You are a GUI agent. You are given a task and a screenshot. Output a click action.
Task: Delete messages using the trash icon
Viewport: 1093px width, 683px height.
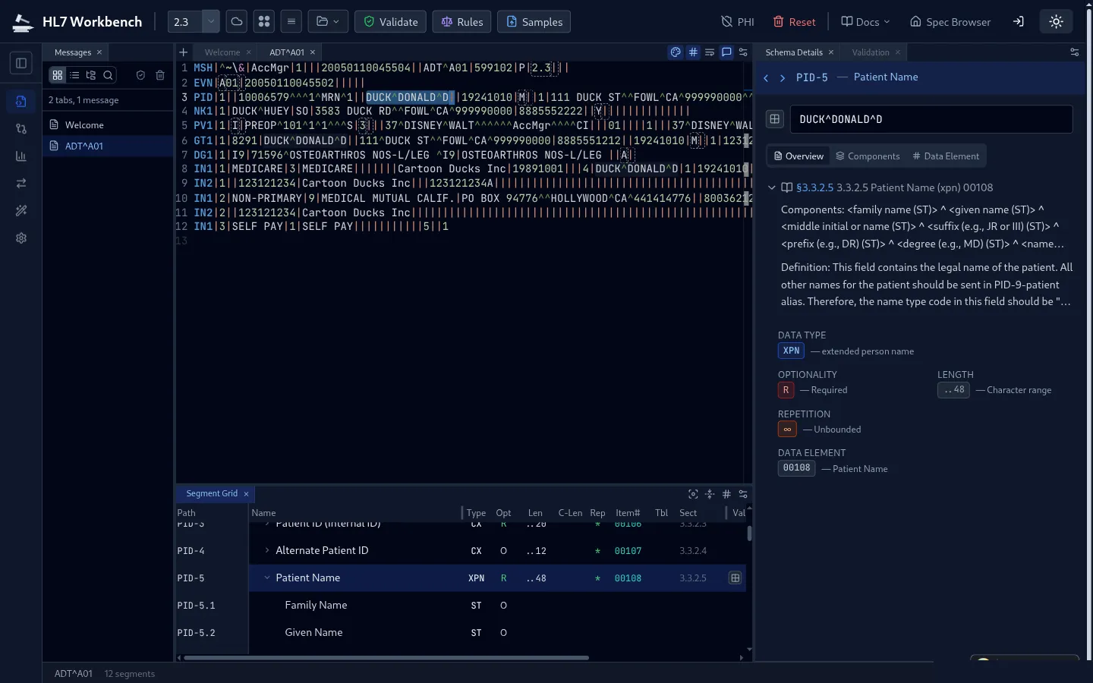coord(160,76)
